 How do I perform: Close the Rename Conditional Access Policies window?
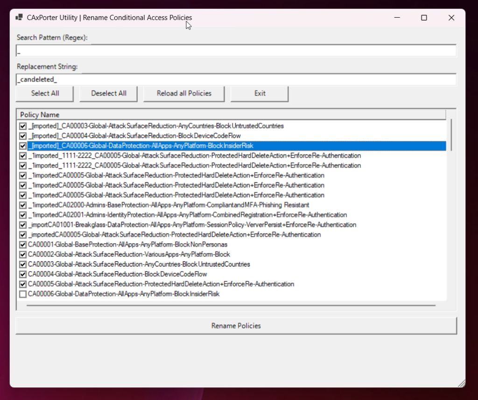point(451,18)
